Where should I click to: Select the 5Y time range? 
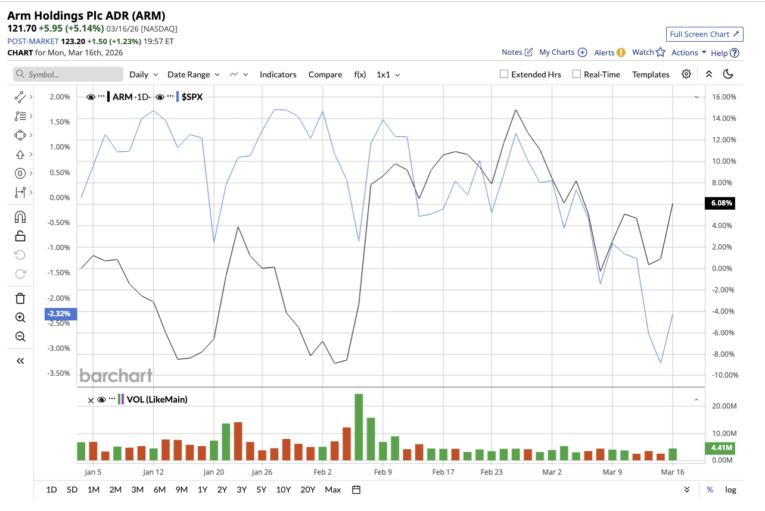(262, 490)
